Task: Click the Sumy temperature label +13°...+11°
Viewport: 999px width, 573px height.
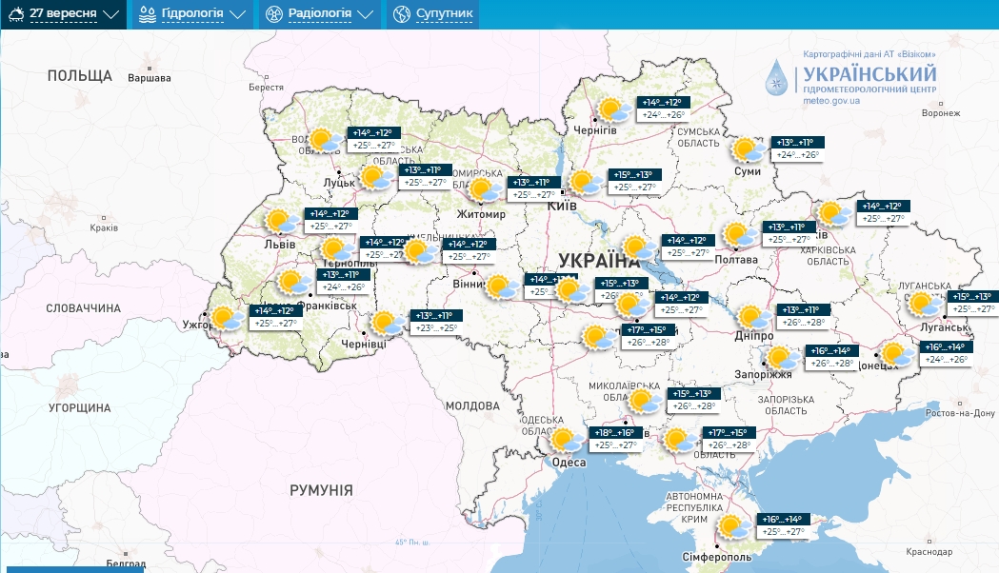Action: 797,143
